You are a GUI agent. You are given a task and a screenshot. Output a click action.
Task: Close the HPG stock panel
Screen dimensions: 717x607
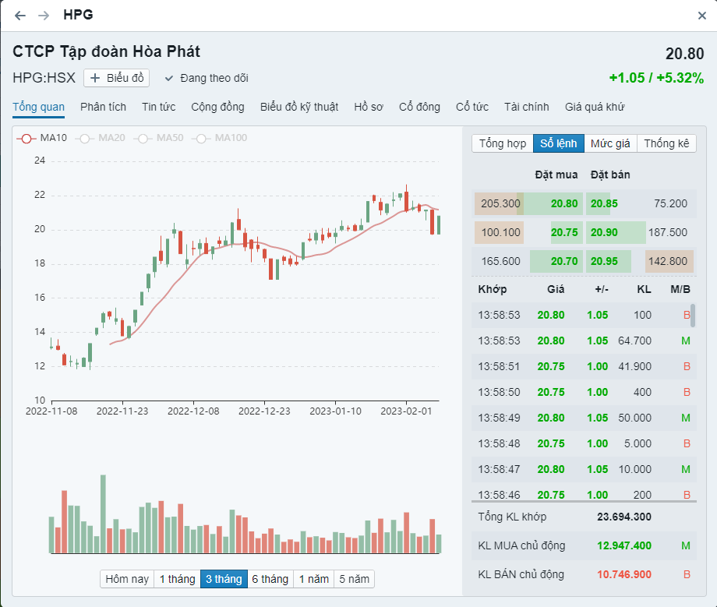(701, 16)
